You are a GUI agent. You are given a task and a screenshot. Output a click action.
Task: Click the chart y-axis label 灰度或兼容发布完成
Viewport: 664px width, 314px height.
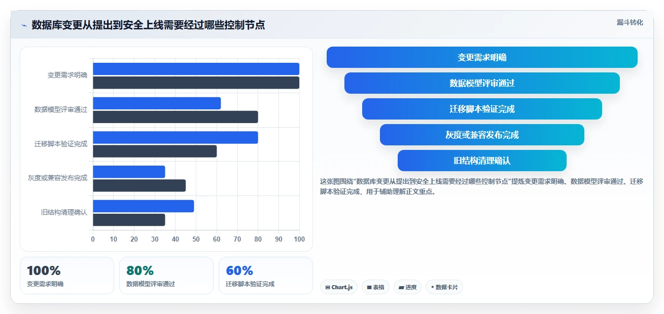(58, 178)
